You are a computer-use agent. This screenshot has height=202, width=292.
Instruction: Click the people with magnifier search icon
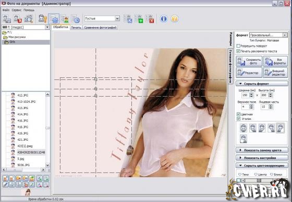pos(29,19)
